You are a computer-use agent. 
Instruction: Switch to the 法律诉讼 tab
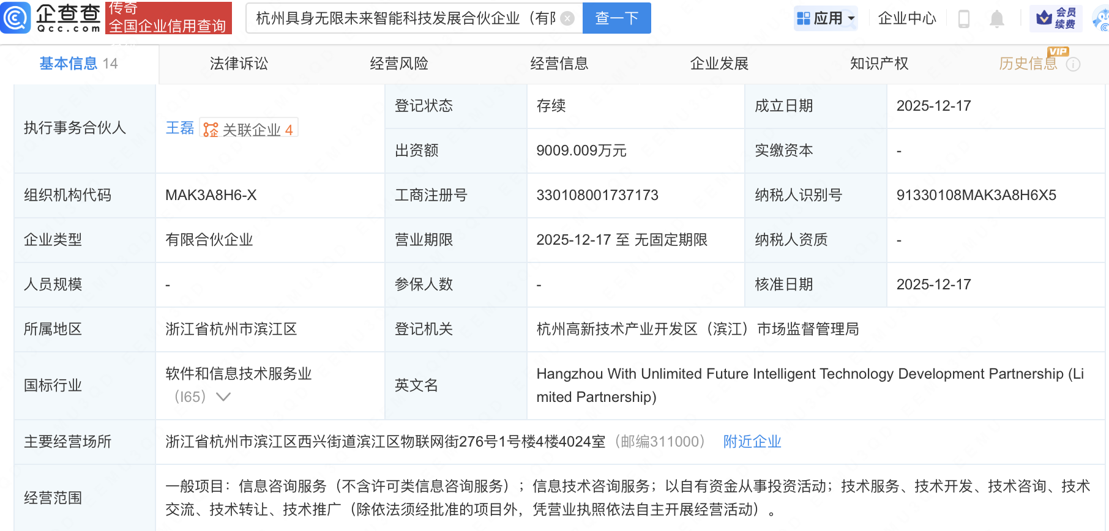(239, 64)
